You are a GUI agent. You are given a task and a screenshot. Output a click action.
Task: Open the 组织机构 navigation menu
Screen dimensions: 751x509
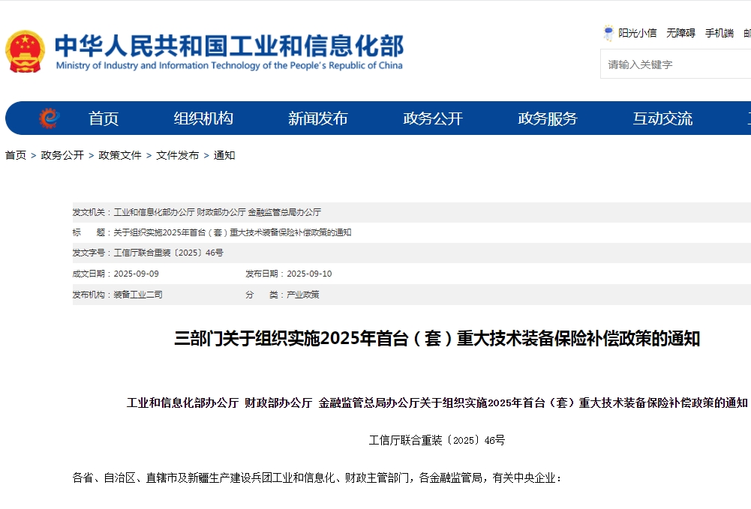203,118
